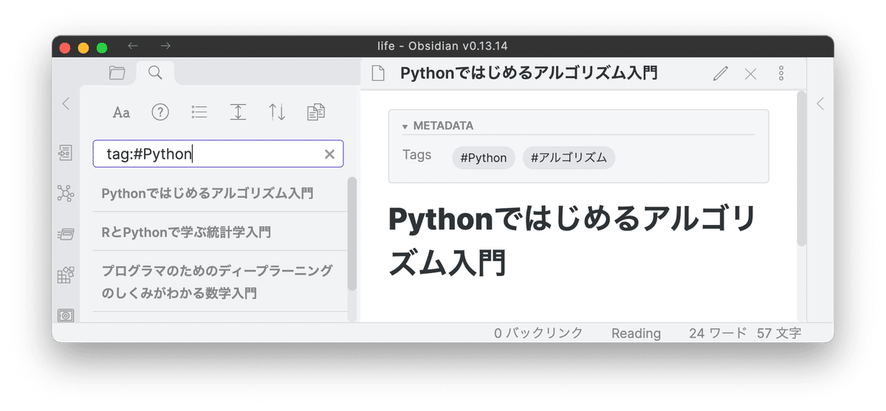Open the search help explanation icon
This screenshot has height=411, width=886.
(160, 112)
